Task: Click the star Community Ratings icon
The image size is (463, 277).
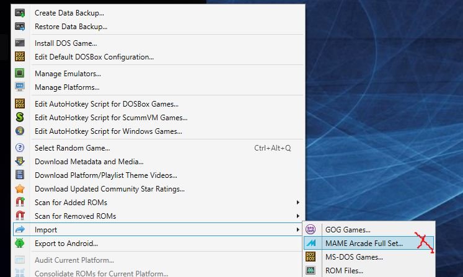Action: [x=20, y=188]
